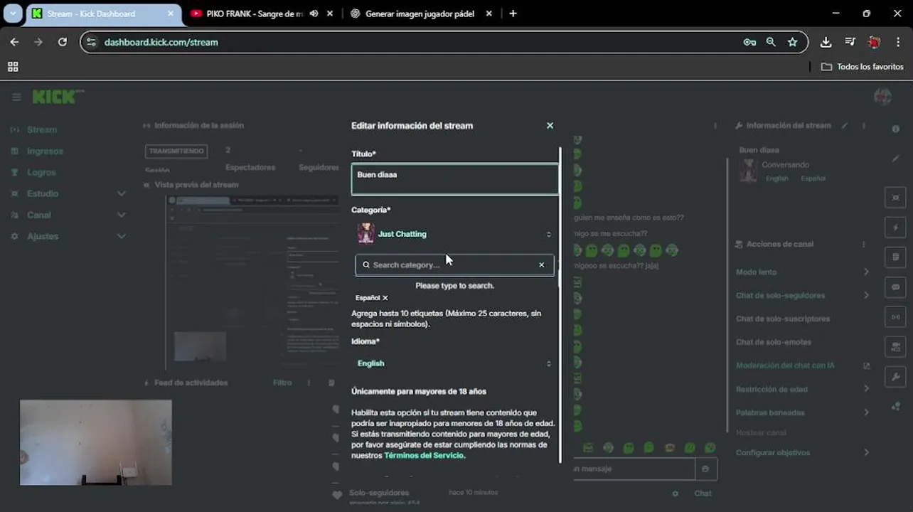This screenshot has height=512, width=913.
Task: Click the document list icon in right toolbar
Action: tap(895, 257)
